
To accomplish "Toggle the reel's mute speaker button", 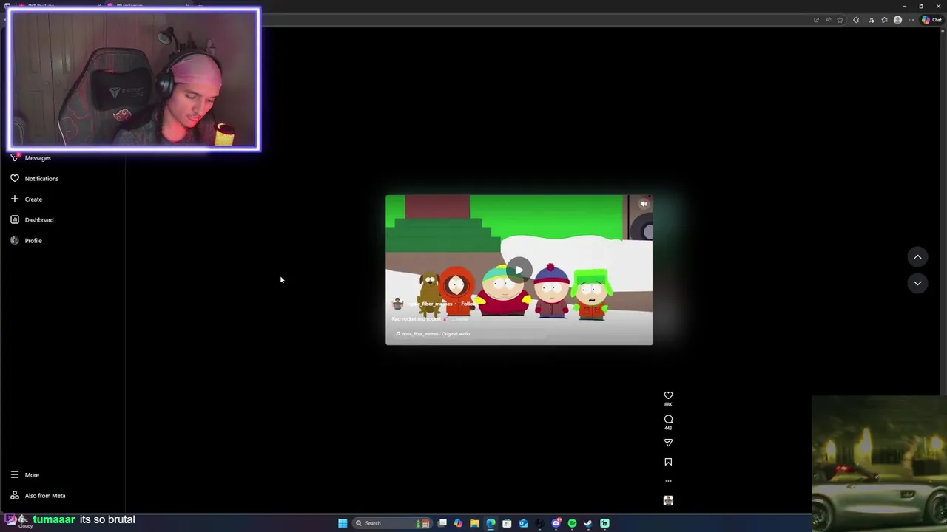I will point(644,204).
